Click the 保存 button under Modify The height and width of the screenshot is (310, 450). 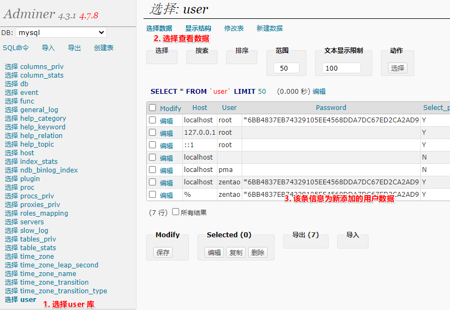click(x=163, y=252)
